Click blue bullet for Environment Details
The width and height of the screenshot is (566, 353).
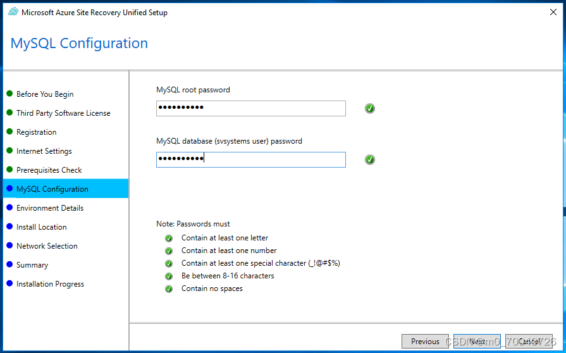[9, 207]
